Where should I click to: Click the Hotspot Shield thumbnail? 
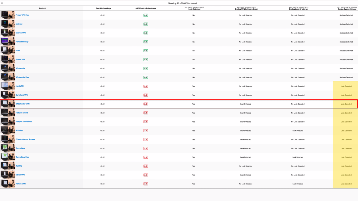8,113
